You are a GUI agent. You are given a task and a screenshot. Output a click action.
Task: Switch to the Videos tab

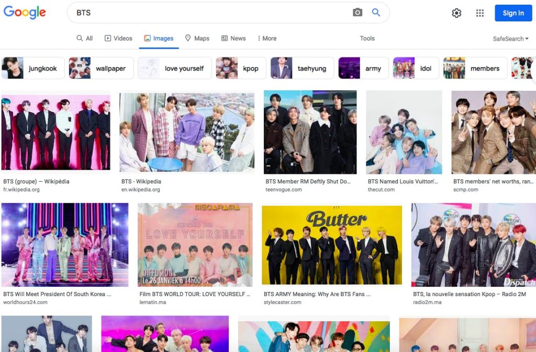(x=118, y=38)
